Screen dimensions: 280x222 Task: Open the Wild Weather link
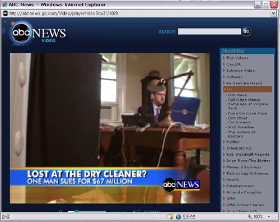pyautogui.click(x=241, y=127)
